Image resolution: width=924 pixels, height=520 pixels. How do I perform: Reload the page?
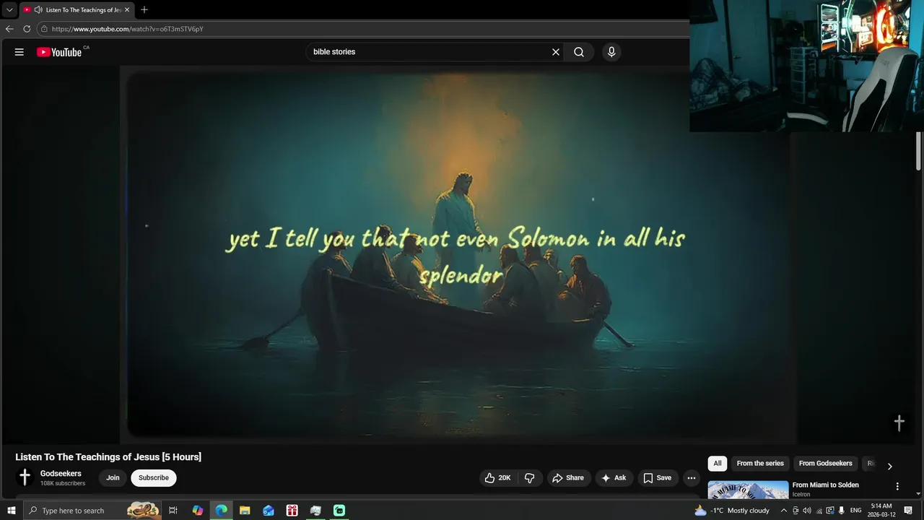click(27, 29)
